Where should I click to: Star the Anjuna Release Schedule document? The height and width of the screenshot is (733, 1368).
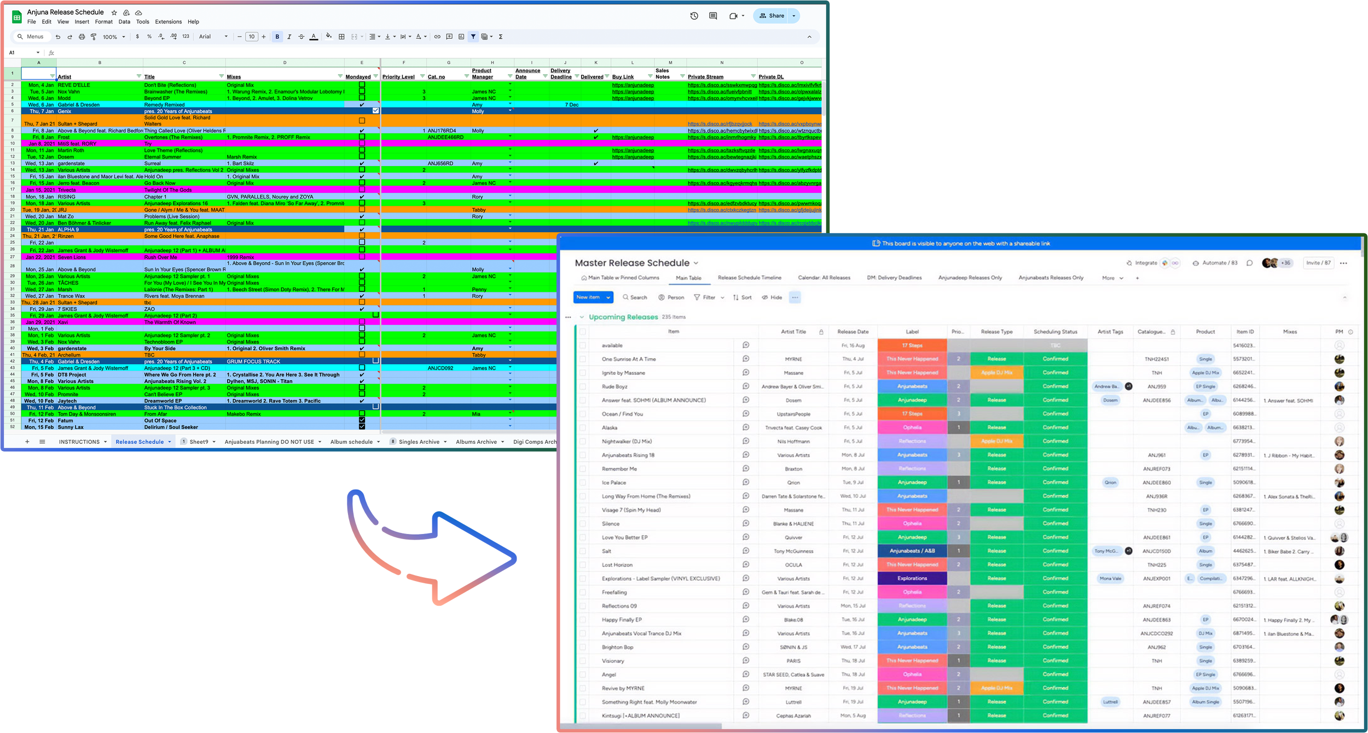[114, 13]
